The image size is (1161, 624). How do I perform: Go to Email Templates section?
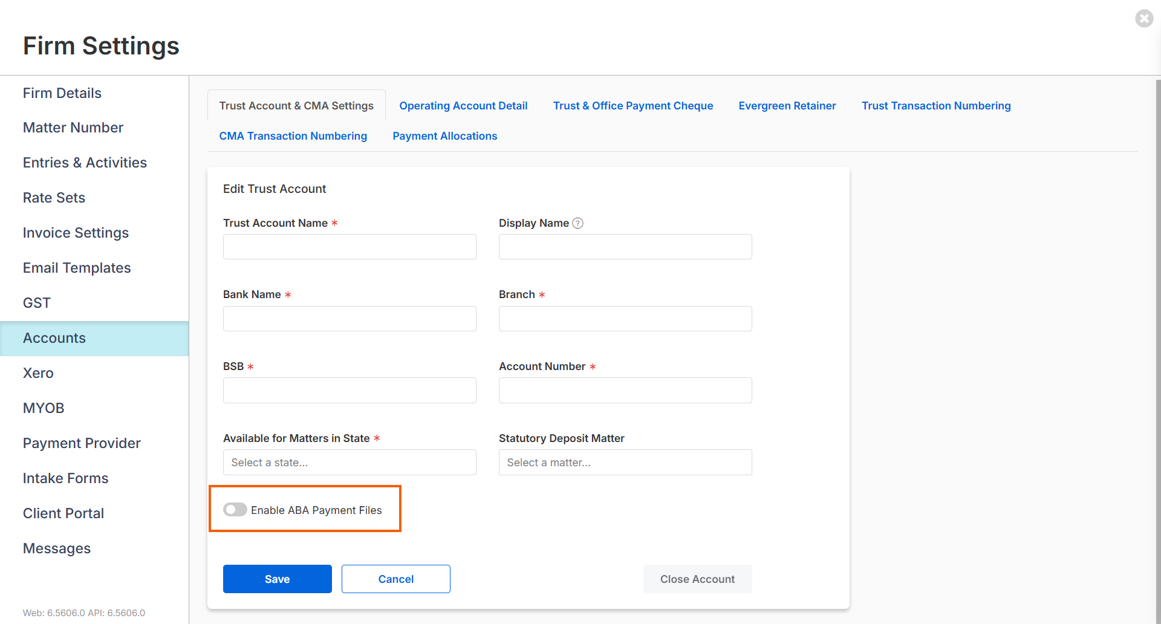pos(94,268)
